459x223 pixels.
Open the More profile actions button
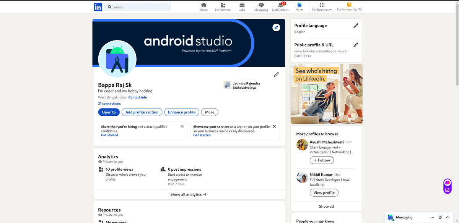(x=210, y=112)
